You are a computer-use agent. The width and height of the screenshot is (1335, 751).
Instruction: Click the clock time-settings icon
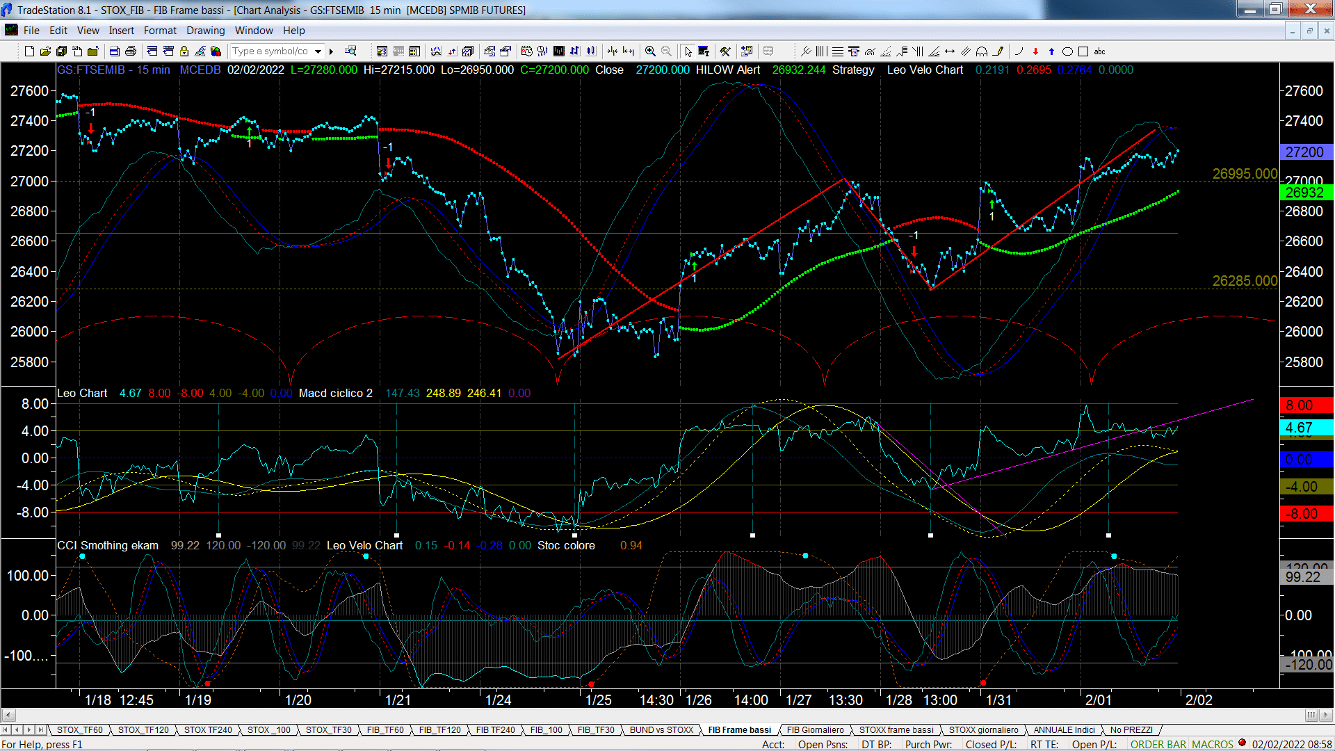click(526, 51)
